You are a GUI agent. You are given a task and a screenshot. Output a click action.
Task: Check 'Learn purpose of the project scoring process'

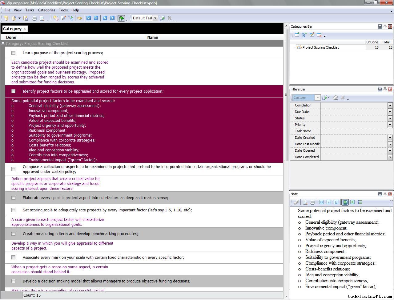(13, 53)
